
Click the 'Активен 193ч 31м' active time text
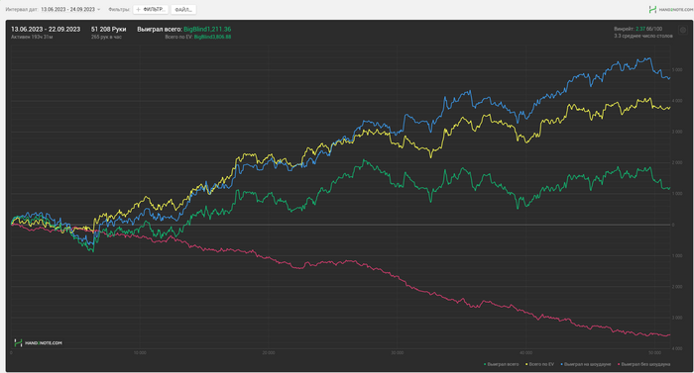(32, 37)
